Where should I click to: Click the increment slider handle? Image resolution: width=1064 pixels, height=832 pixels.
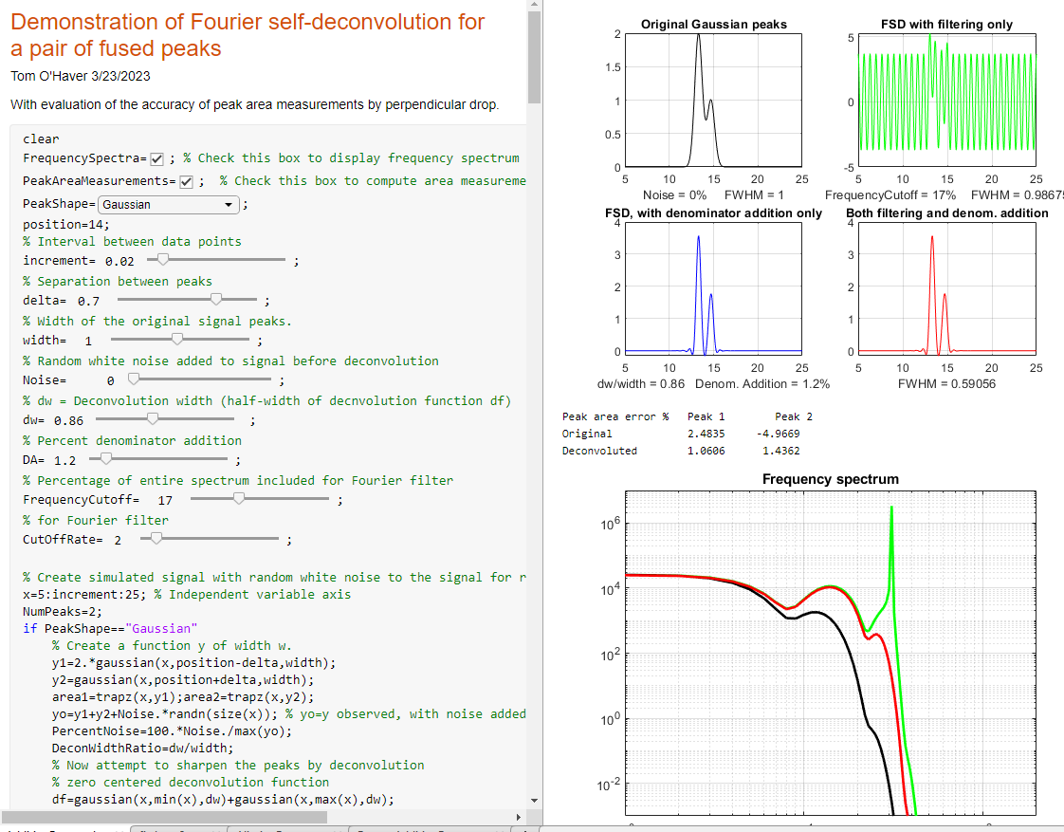(x=164, y=259)
